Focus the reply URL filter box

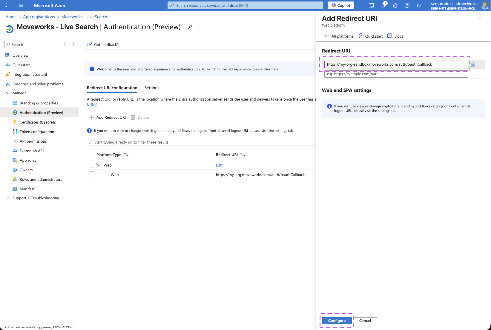click(201, 142)
